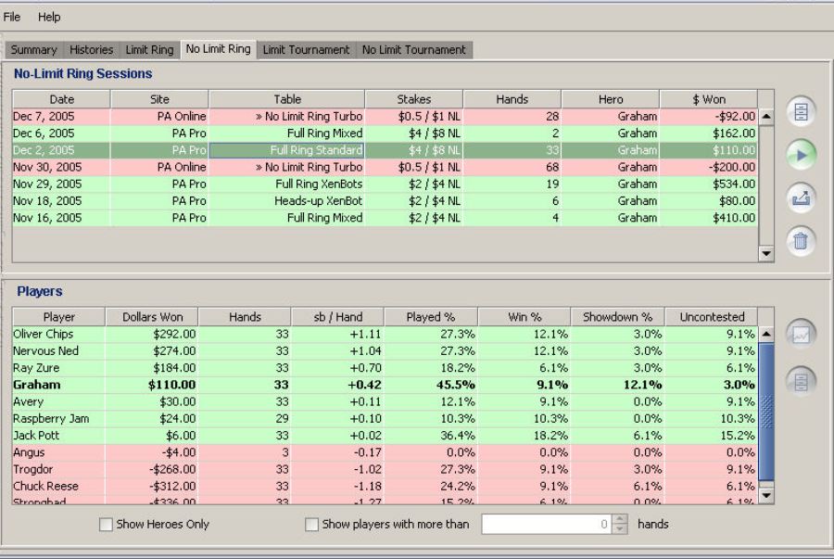Screen dimensions: 834x559
Task: Click the minimum hands number field
Action: (x=546, y=525)
